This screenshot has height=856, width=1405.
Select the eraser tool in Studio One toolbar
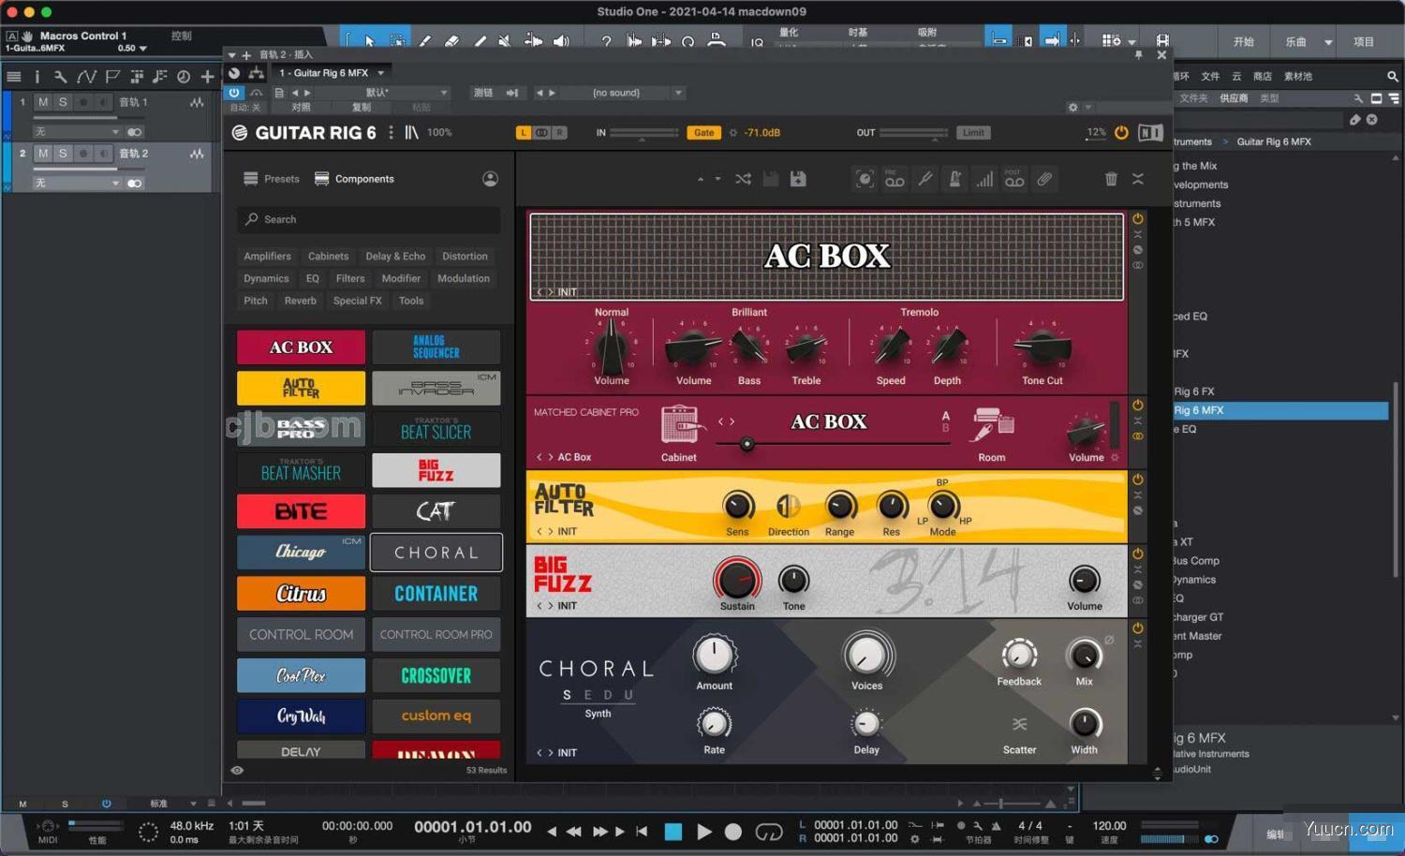451,41
